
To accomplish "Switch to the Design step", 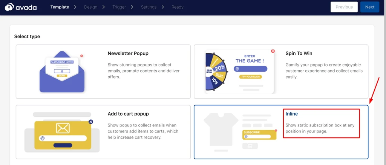I will click(90, 7).
